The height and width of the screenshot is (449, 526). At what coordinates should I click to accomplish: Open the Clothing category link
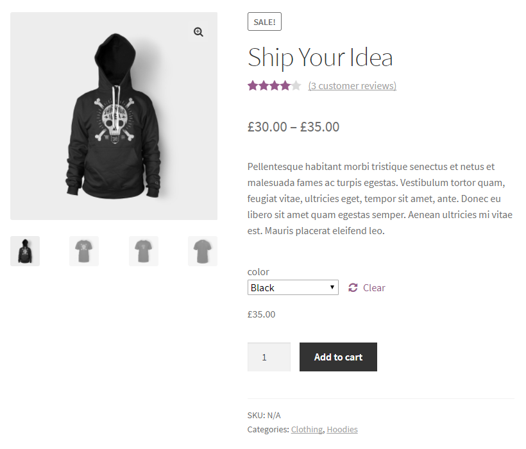307,430
